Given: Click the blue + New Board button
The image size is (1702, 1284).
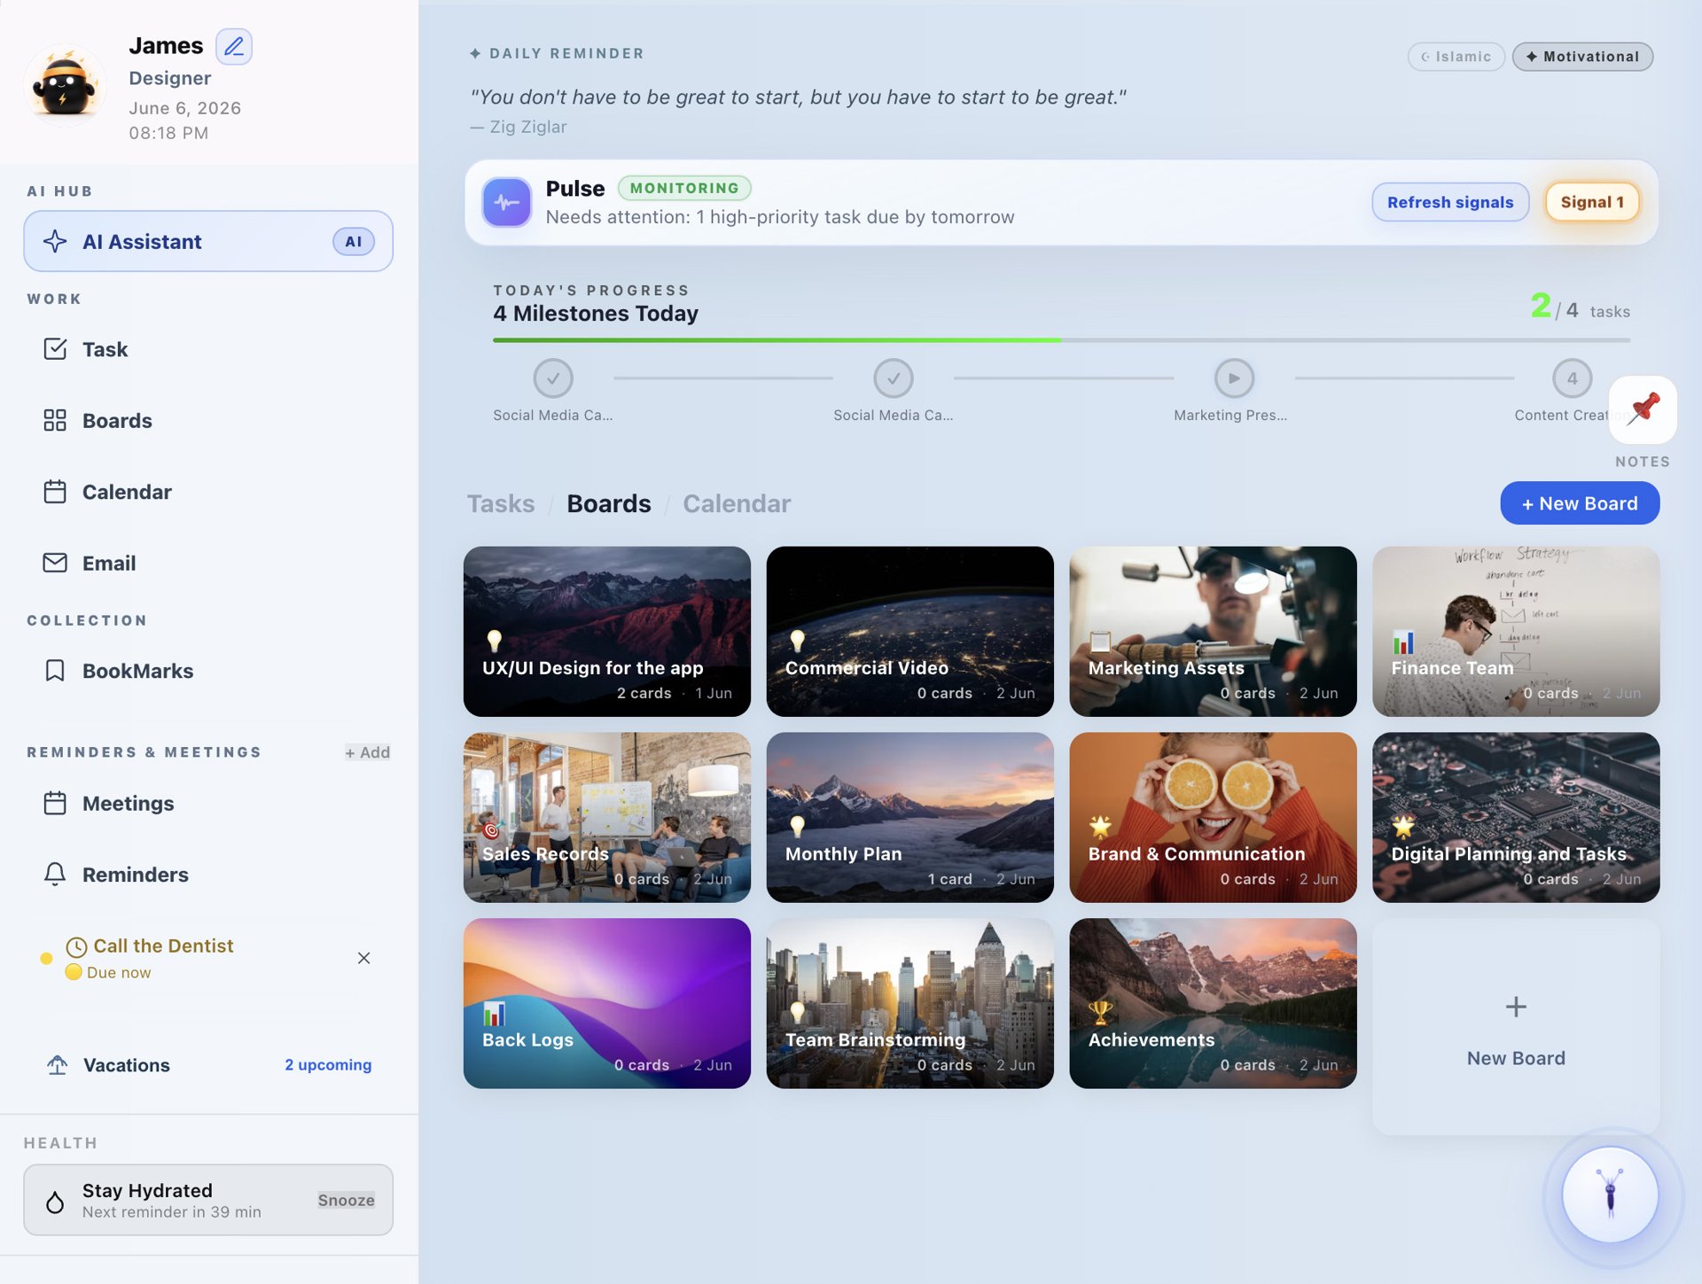Looking at the screenshot, I should point(1580,503).
